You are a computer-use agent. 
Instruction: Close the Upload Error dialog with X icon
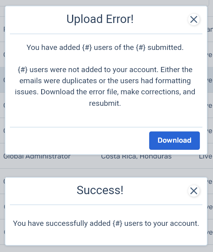[x=194, y=19]
